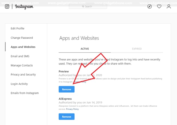Switch to the EXPIRED tab
Screen dimensions: 177x125
click(x=137, y=49)
